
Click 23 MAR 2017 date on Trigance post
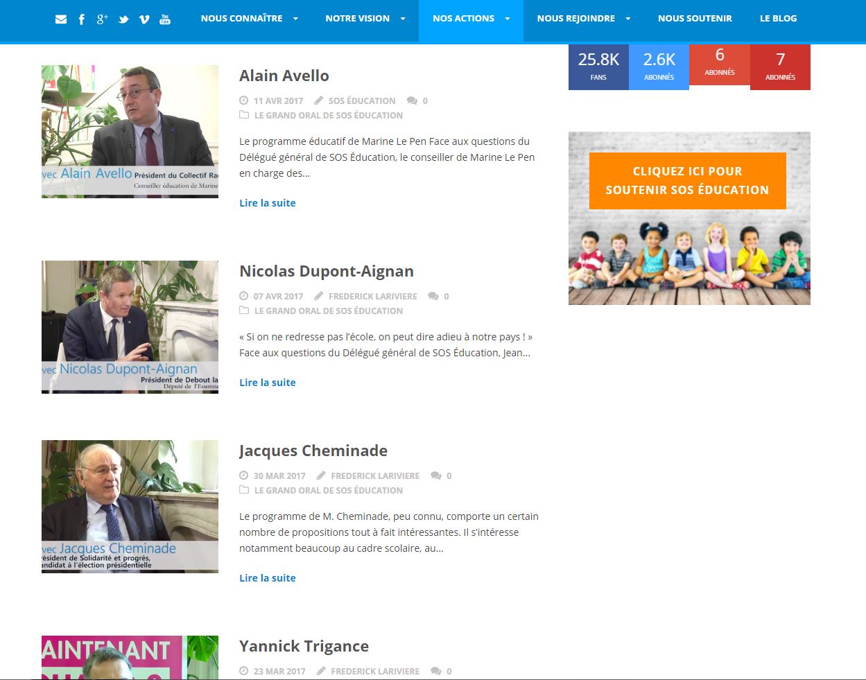279,672
